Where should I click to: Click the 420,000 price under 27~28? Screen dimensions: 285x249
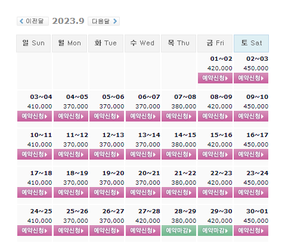148,221
